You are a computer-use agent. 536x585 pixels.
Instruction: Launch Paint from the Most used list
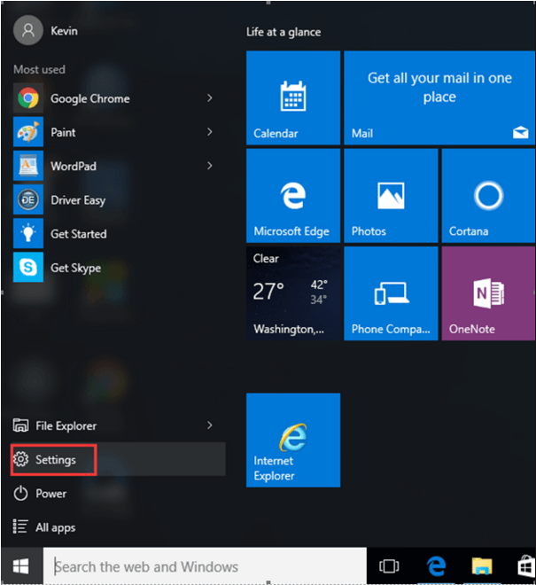click(x=62, y=132)
